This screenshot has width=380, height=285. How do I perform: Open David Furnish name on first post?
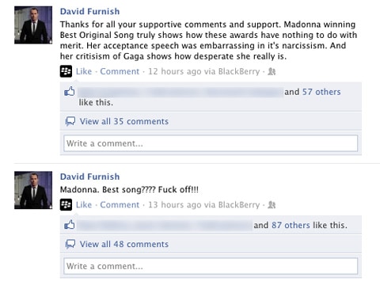point(89,11)
